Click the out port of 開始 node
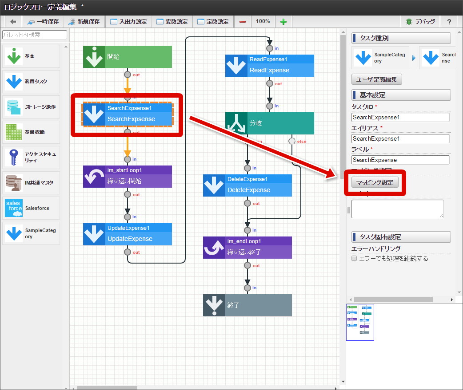This screenshot has height=390, width=463. coord(128,75)
